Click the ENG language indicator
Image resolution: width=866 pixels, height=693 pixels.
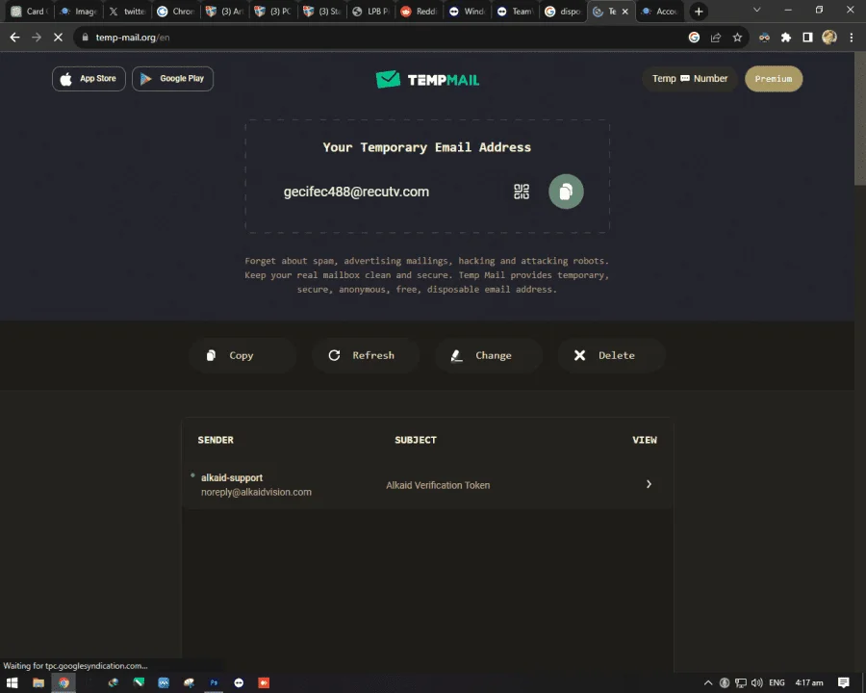[x=777, y=682]
